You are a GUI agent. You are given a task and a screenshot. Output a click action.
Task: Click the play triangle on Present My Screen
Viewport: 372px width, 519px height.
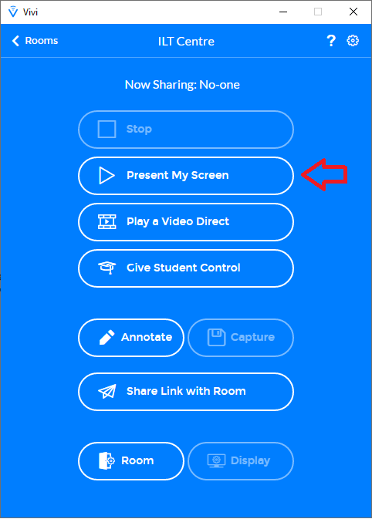point(107,175)
